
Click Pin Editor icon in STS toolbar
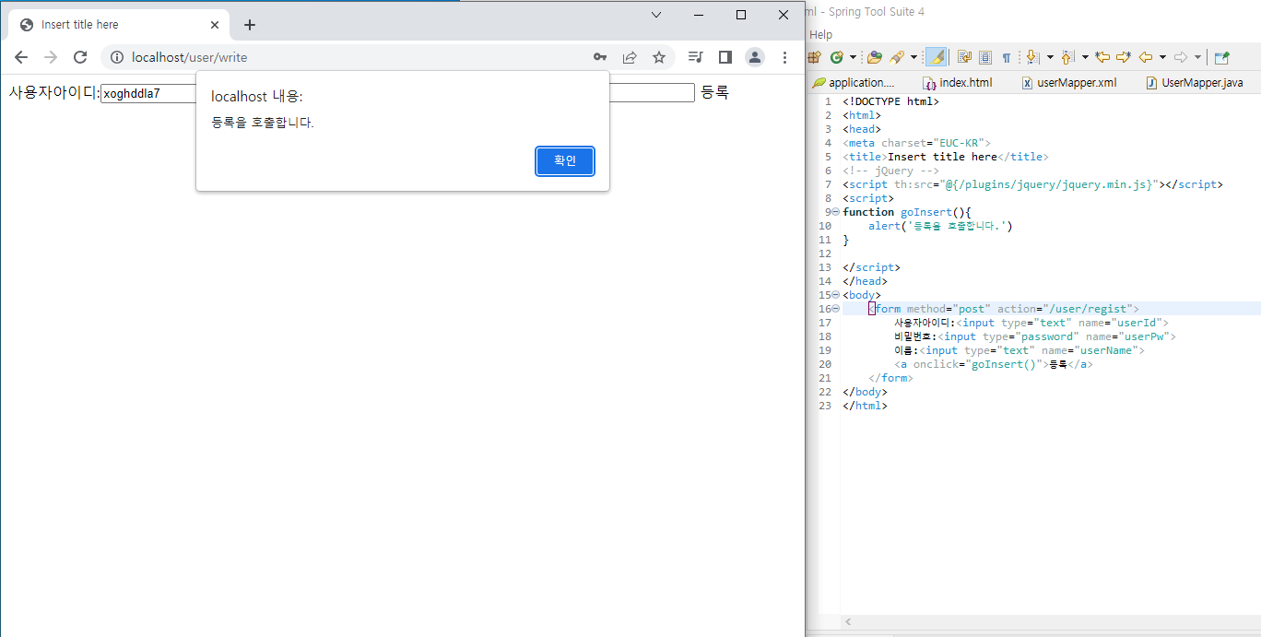pos(1221,57)
